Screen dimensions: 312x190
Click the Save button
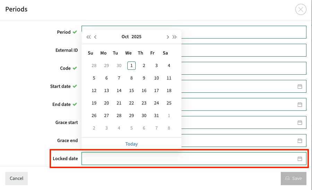click(293, 178)
